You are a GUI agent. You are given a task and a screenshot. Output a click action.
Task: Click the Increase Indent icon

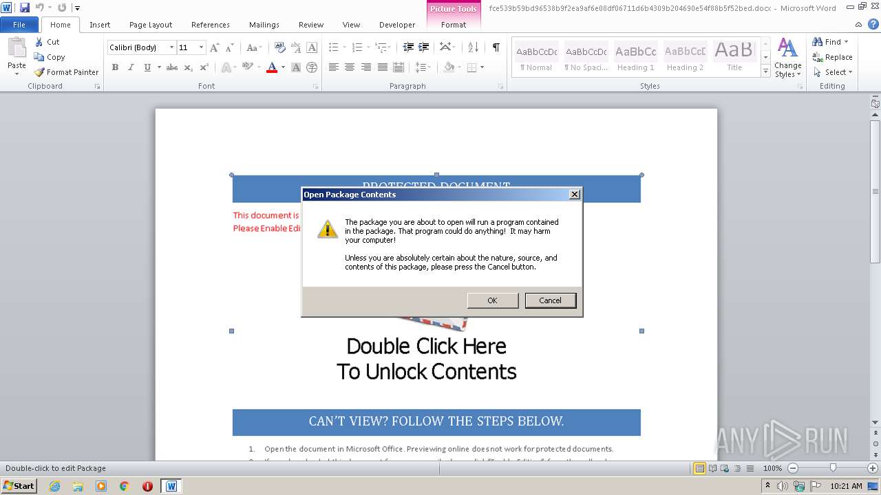(x=424, y=47)
